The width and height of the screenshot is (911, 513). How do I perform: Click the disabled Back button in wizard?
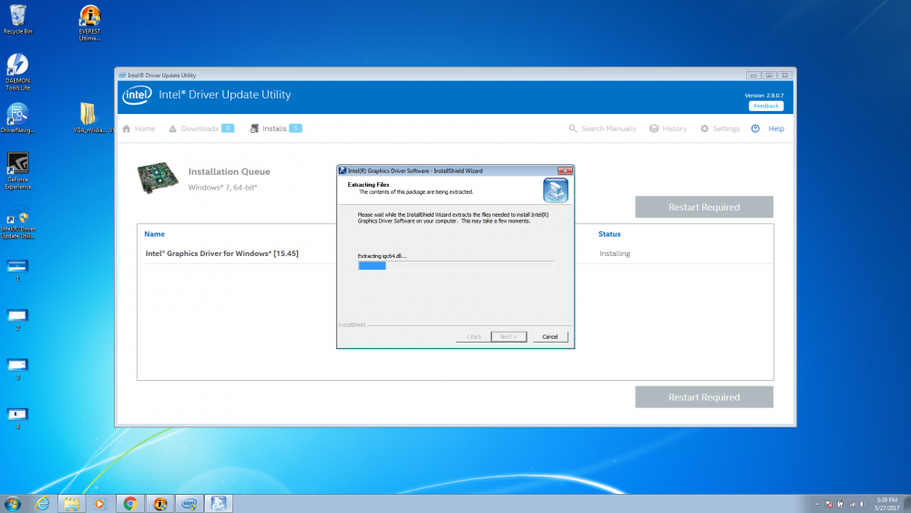(474, 336)
